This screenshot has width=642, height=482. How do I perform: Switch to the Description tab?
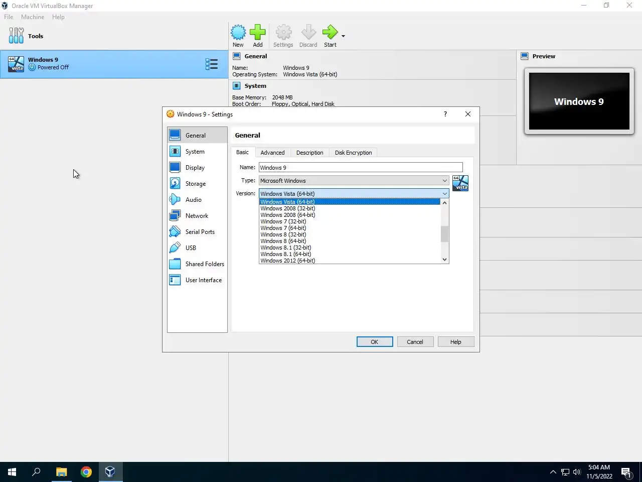[309, 153]
